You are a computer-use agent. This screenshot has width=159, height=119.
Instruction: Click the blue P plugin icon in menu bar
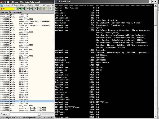coord(2,6)
